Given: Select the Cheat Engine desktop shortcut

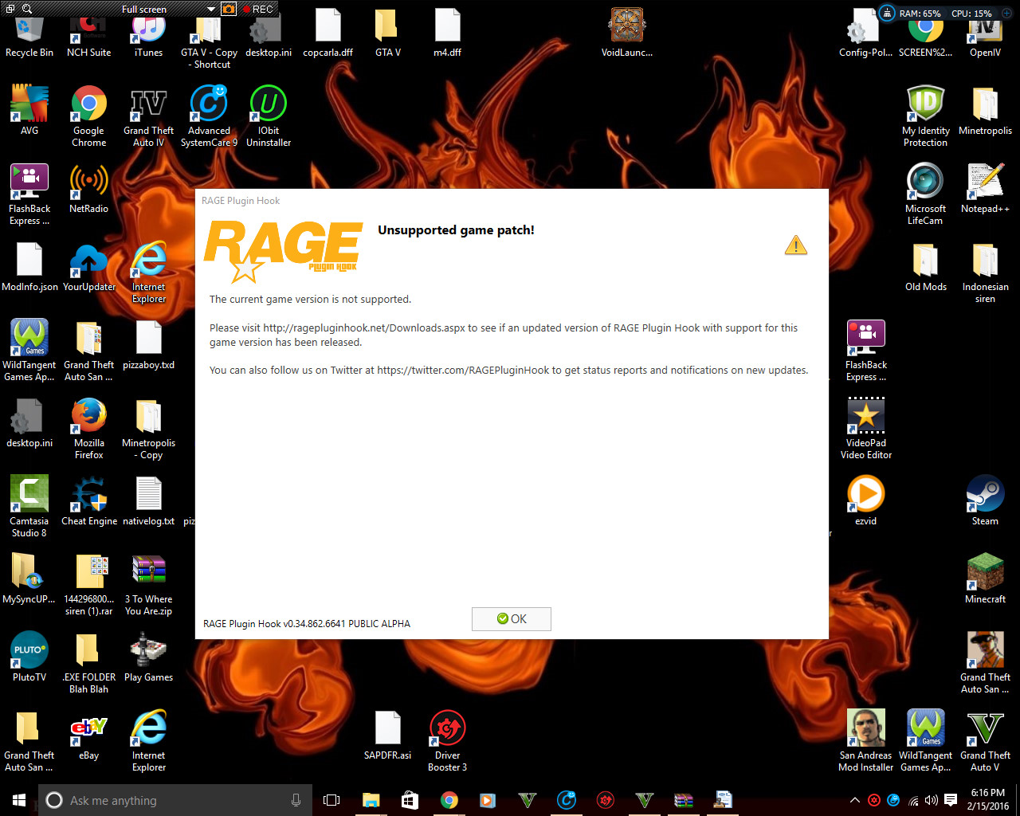Looking at the screenshot, I should click(88, 501).
